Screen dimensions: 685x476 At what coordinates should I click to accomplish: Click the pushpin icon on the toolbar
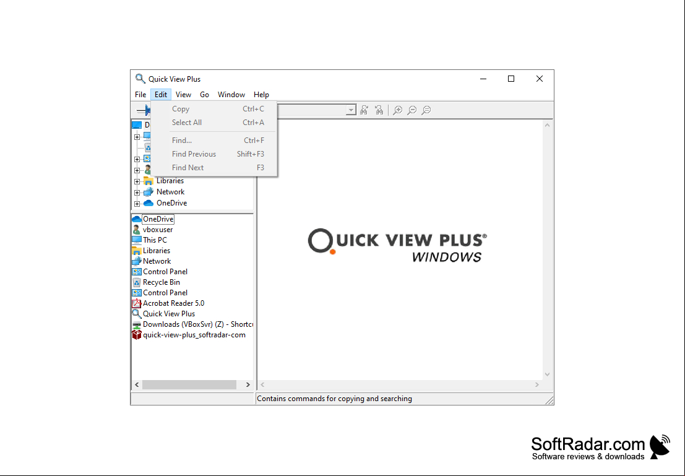click(144, 110)
